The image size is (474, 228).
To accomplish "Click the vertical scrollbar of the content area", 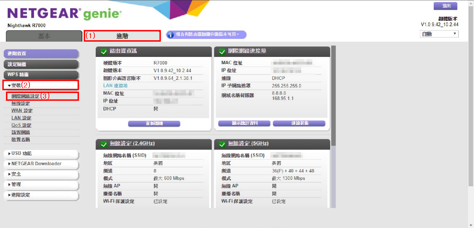I will [333, 127].
